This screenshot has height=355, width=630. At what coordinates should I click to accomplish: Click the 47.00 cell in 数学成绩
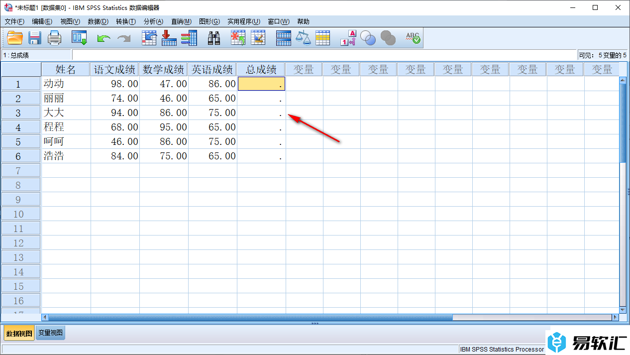click(164, 84)
